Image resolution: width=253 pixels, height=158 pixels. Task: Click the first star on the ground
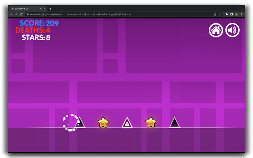click(x=103, y=123)
